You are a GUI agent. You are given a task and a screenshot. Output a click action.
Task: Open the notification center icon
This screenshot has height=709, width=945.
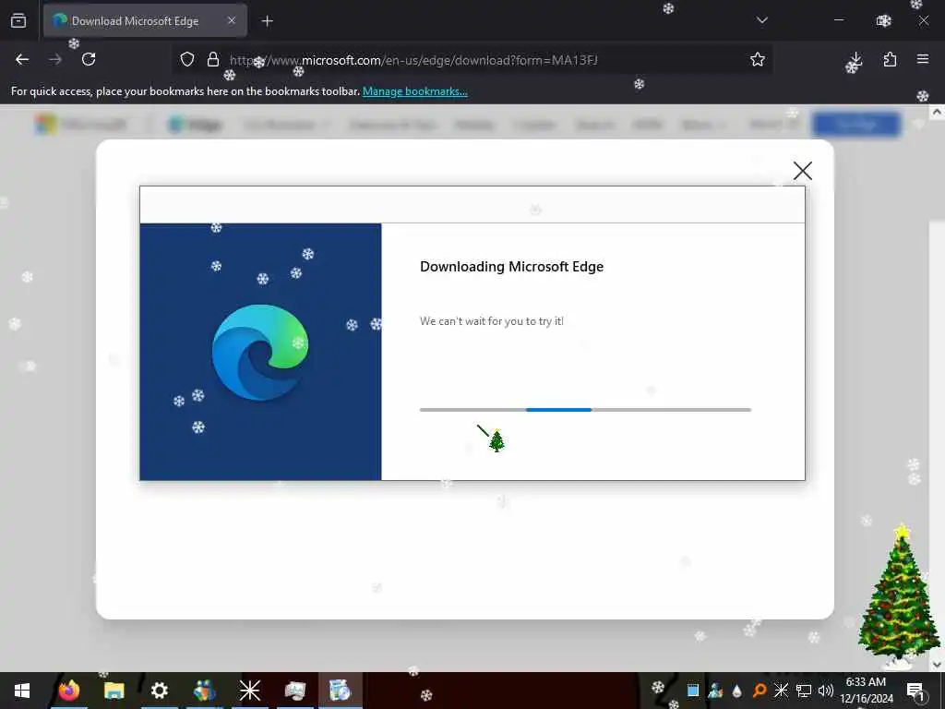click(916, 691)
